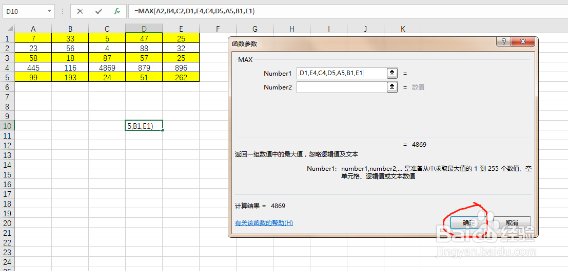Click the 确定 button
Image resolution: width=568 pixels, height=271 pixels.
point(468,222)
